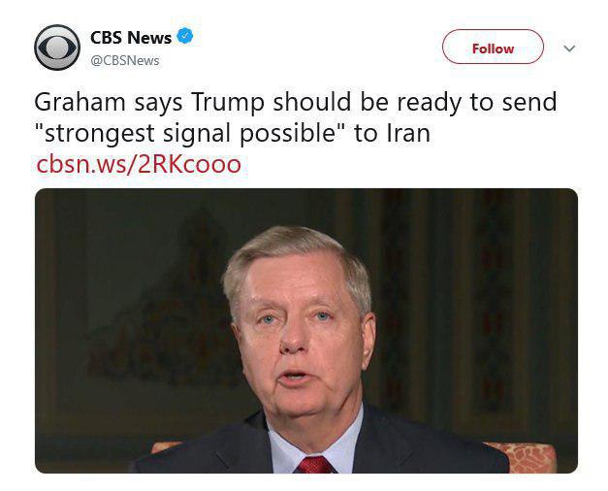
Task: Click the word "Trump" in the tweet
Action: (230, 102)
